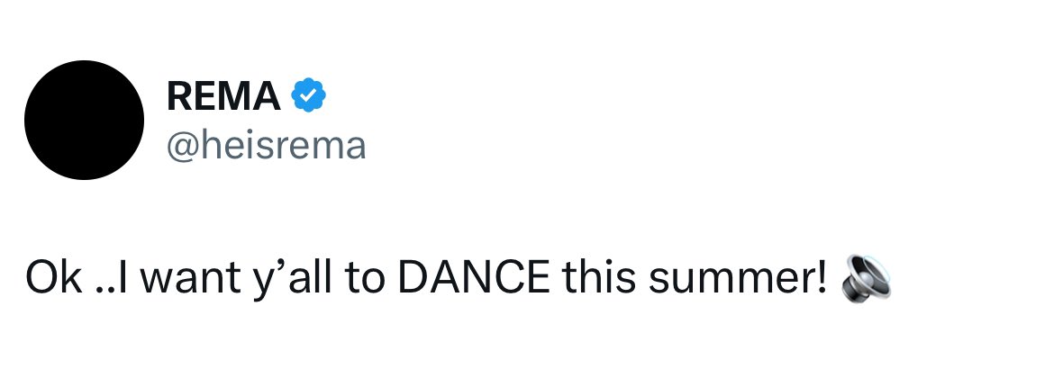
Task: Click the exclamation mark after summer
Action: coord(822,277)
